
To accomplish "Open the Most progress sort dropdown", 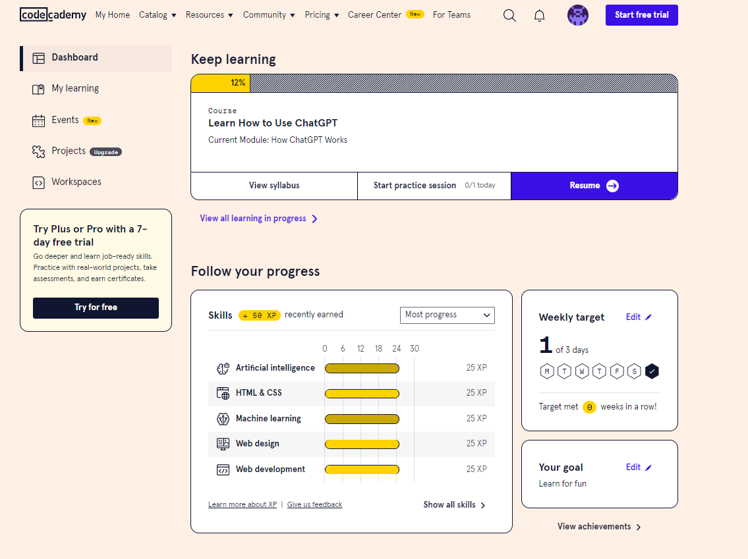I will tap(447, 315).
